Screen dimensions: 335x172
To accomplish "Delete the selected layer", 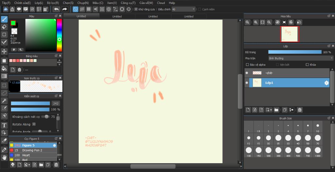I will [x=300, y=110].
